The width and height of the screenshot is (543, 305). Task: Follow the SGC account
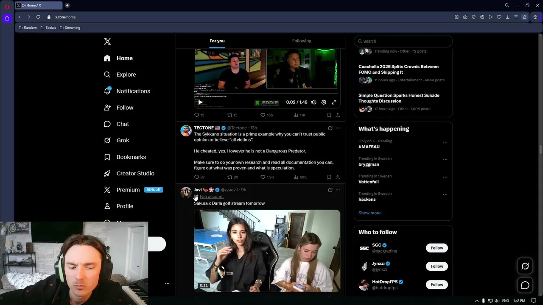[437, 248]
